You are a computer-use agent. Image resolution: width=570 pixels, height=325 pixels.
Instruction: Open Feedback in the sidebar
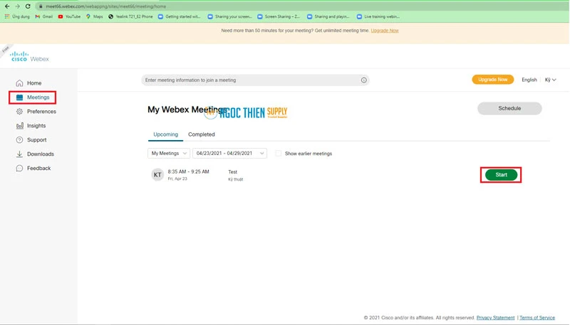39,168
